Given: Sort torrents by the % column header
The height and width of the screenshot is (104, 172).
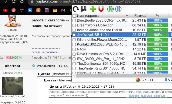Looking at the screenshot, I should [157, 16].
